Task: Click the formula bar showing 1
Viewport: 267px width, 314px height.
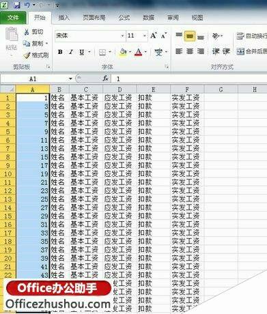Action: click(x=189, y=79)
